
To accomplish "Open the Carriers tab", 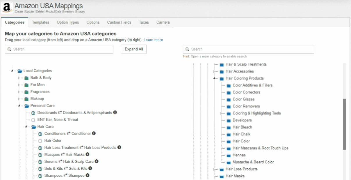I will tap(163, 22).
